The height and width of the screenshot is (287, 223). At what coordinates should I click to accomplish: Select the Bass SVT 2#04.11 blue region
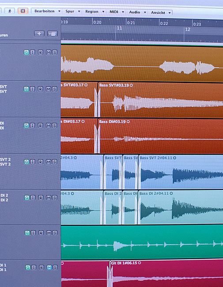coord(181,172)
